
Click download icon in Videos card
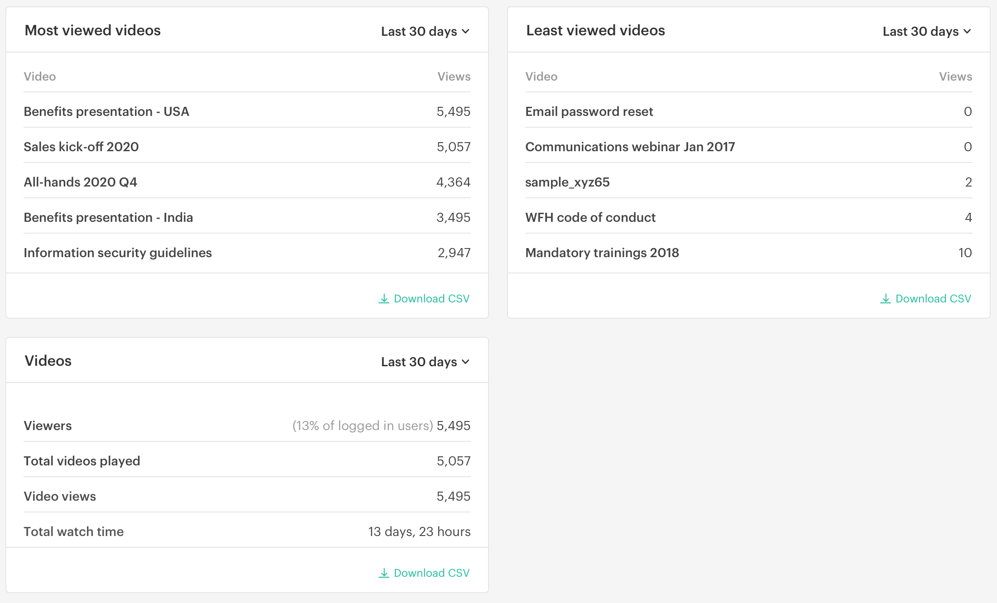tap(384, 573)
